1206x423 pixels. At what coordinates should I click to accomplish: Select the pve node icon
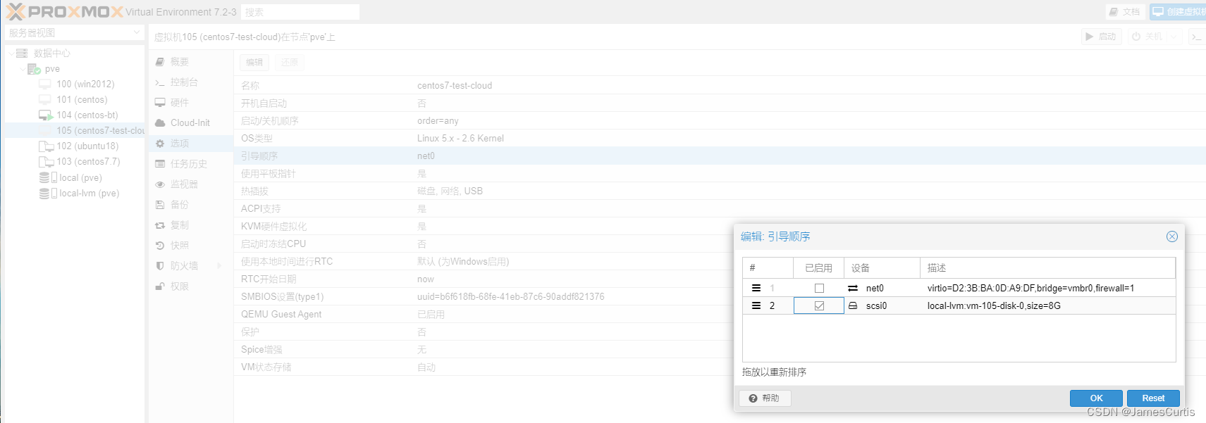[34, 69]
